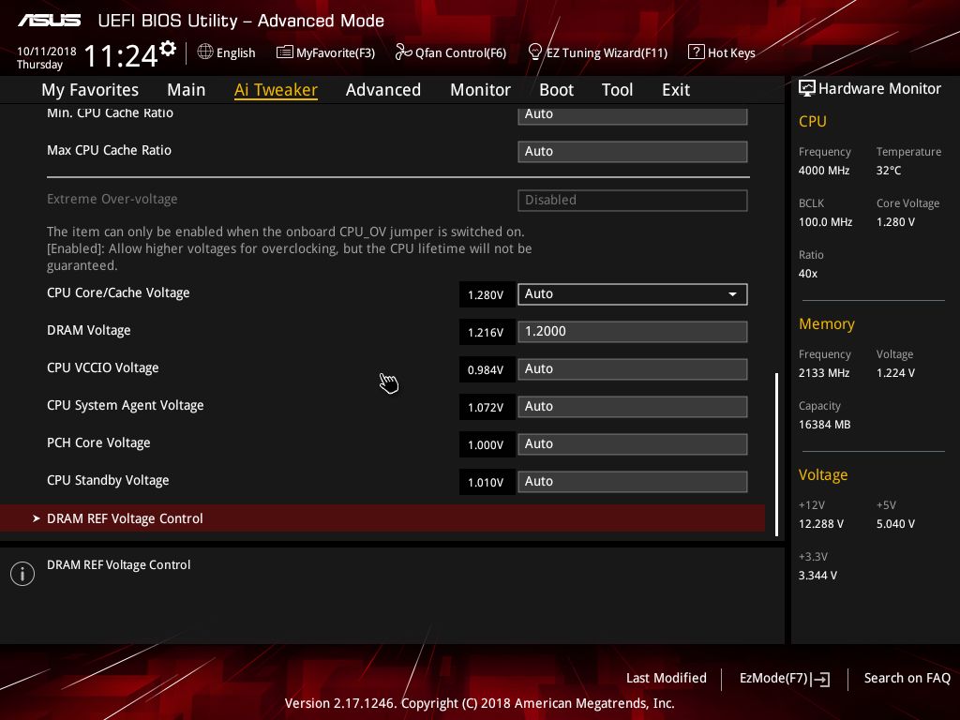Viewport: 960px width, 720px height.
Task: Open Max CPU Cache Ratio field
Action: point(633,152)
